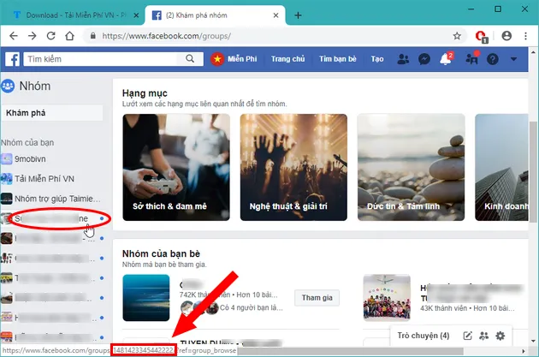Open the Nhóm trợ giúp Taimie... group

coord(57,199)
